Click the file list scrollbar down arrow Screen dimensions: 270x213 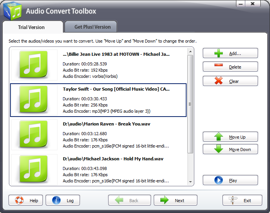pyautogui.click(x=190, y=182)
